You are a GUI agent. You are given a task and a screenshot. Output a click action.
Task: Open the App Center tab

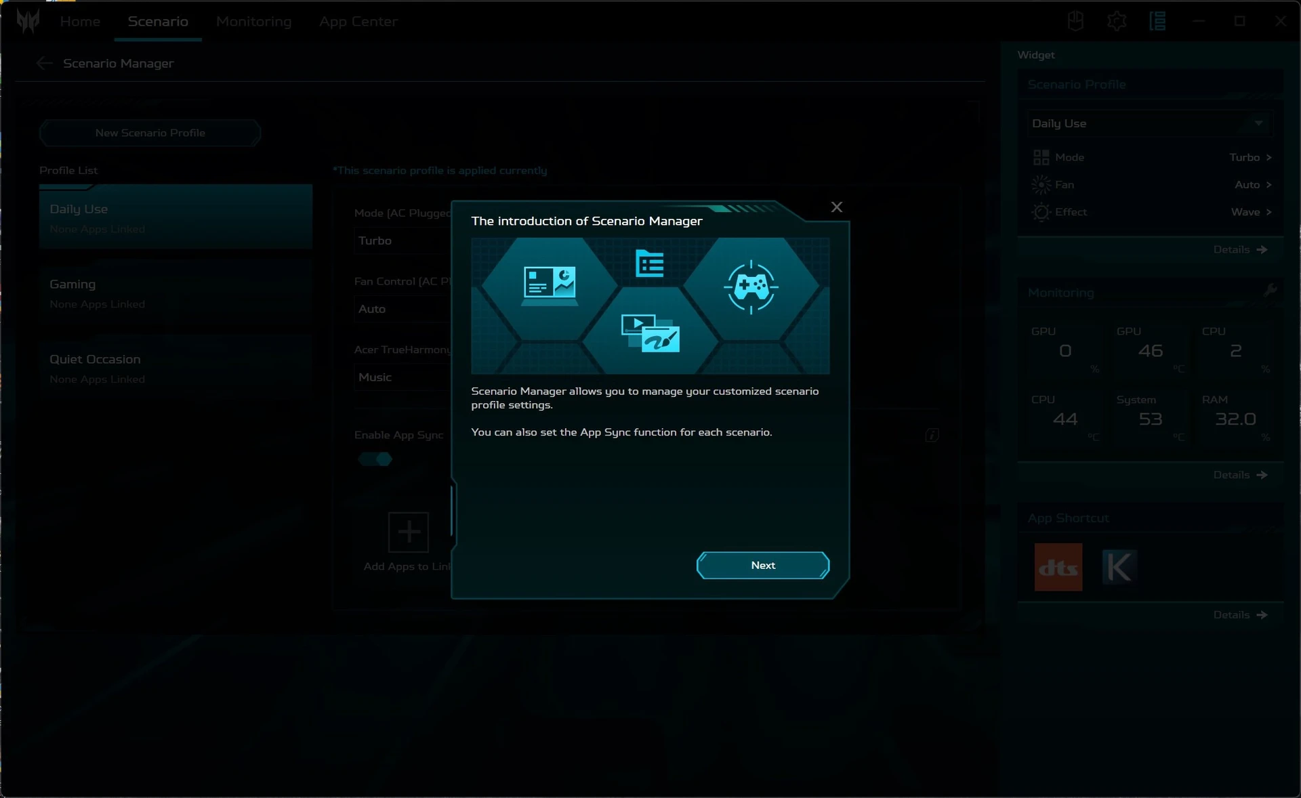(x=358, y=22)
